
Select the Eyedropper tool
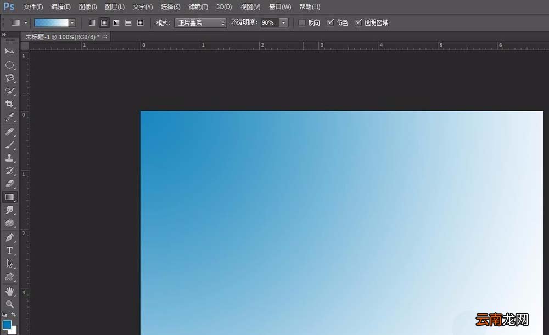[x=9, y=117]
